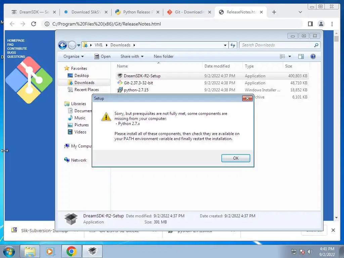The image size is (344, 258).
Task: Close the ReleaseNotes.html tab
Action: [x=261, y=12]
